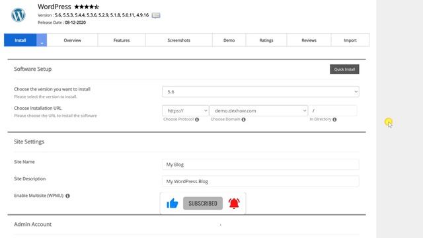The height and width of the screenshot is (238, 423).
Task: Switch to the Overview tab
Action: [x=72, y=40]
